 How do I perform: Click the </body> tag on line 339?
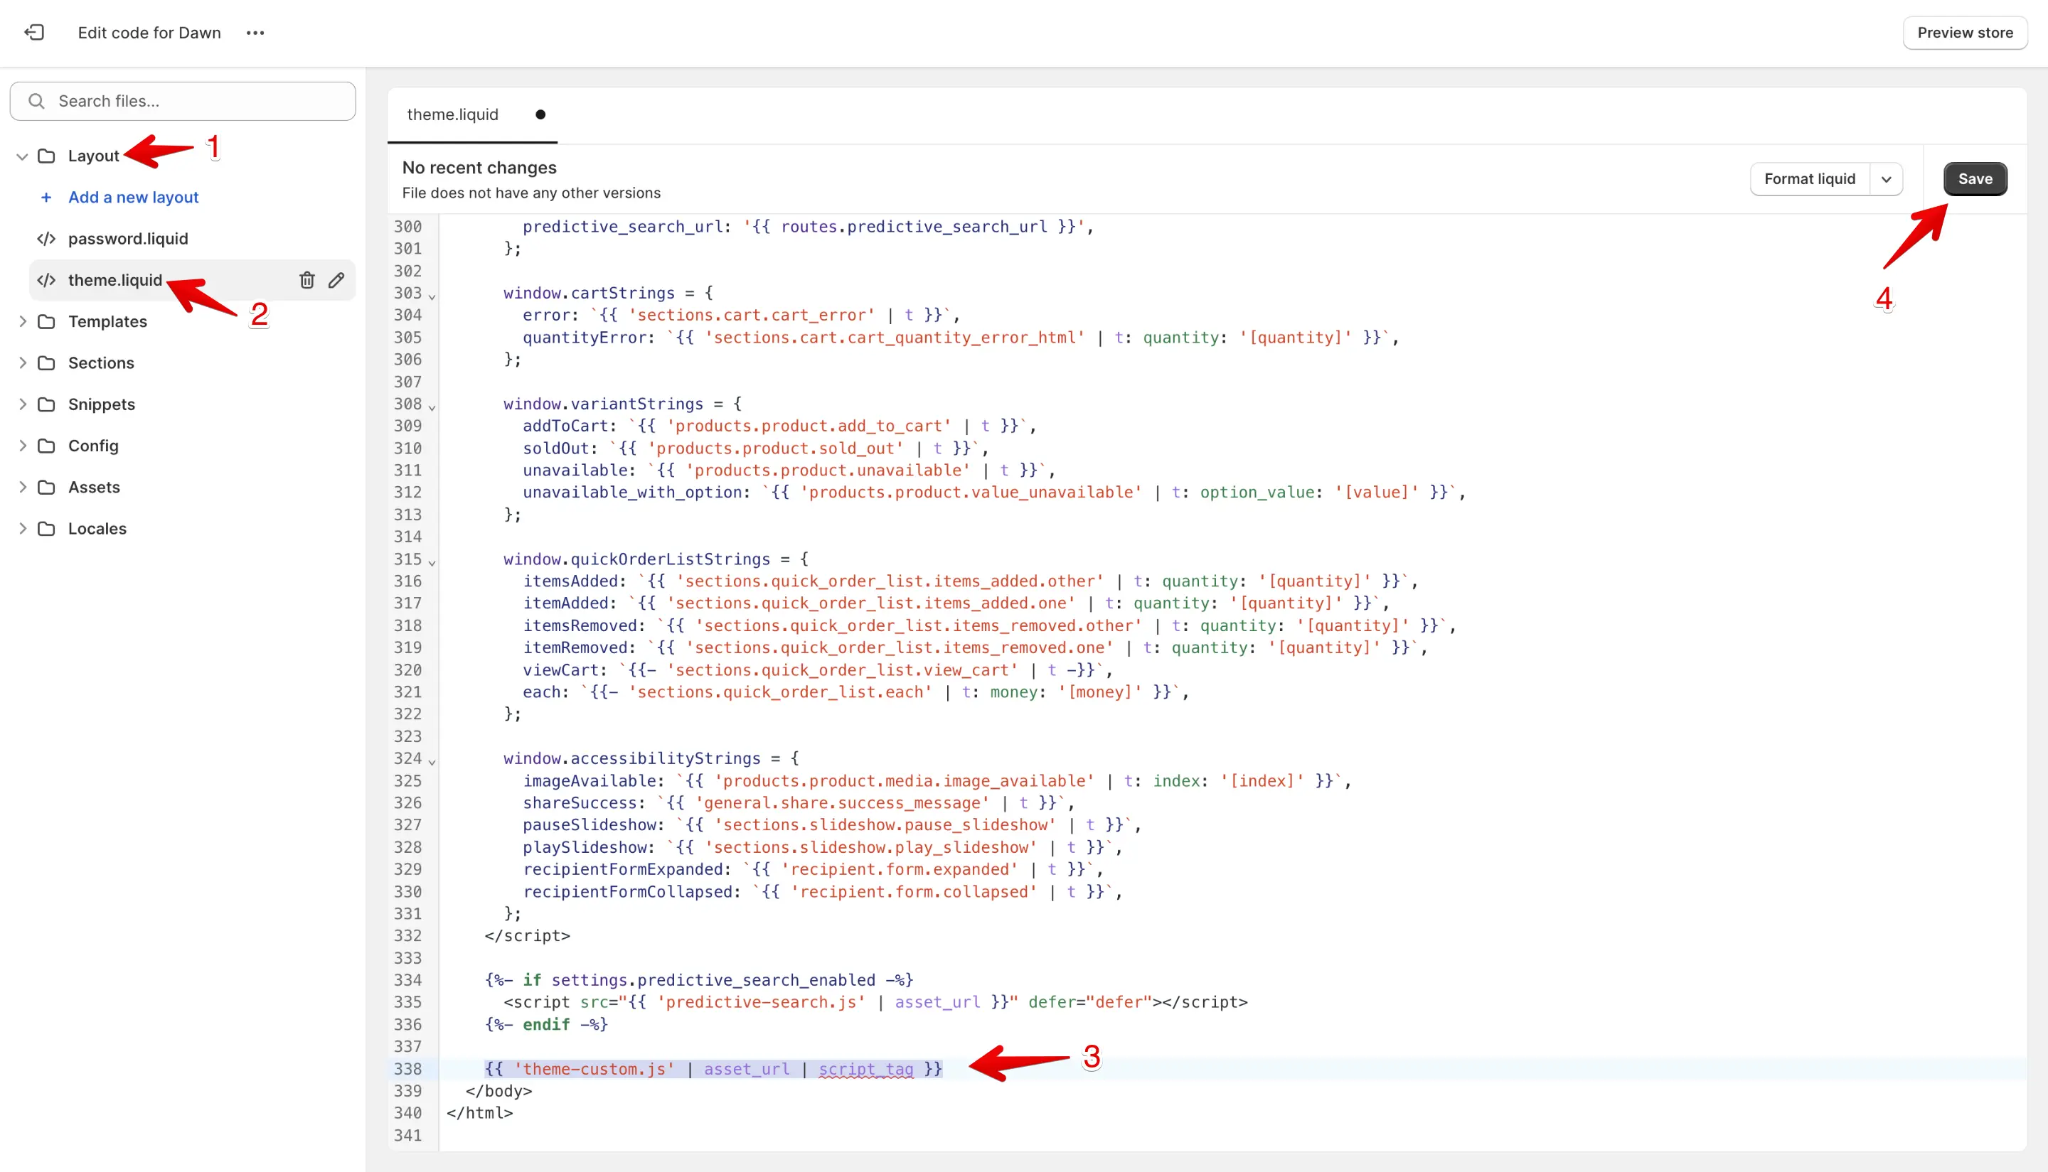pos(498,1091)
